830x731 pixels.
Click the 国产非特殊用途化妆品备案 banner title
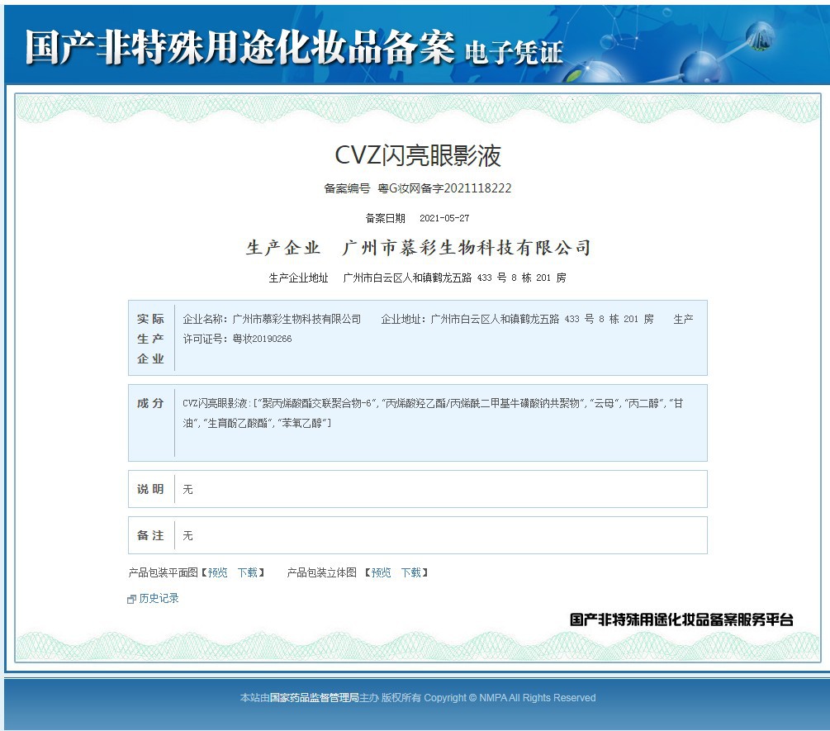pos(240,47)
